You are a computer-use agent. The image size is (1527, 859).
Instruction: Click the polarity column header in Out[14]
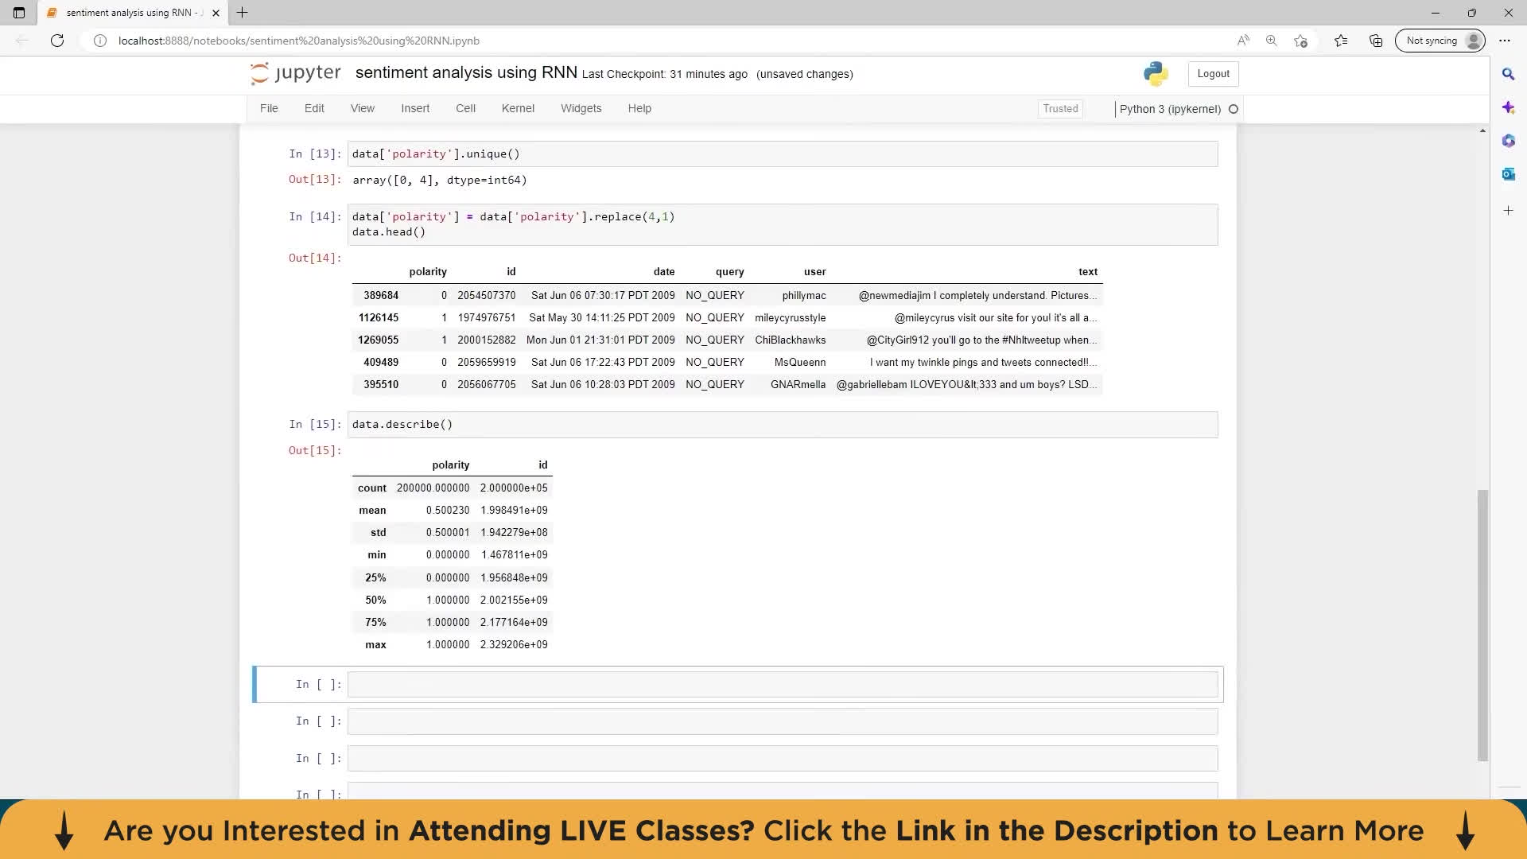(x=428, y=272)
